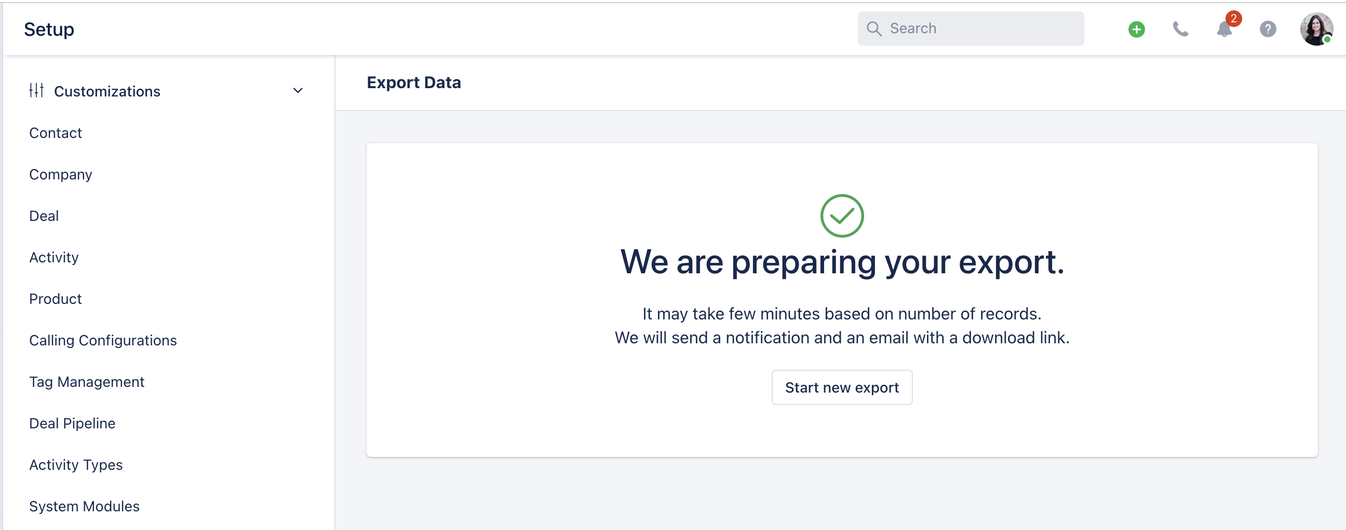Click the magnifier icon in search bar

[x=874, y=29]
